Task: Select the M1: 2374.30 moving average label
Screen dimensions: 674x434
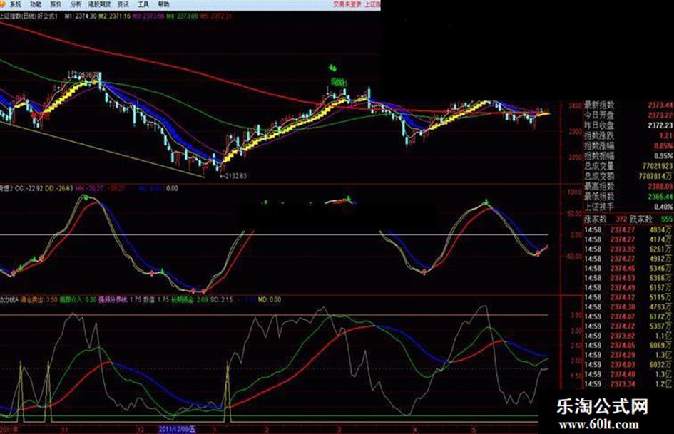Action: pyautogui.click(x=81, y=16)
